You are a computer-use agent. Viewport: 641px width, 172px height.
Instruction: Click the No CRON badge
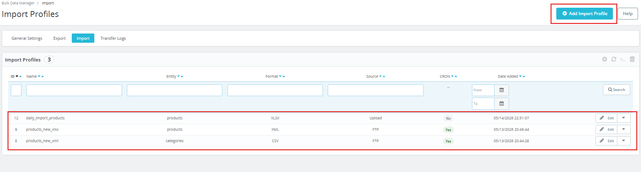[448, 119]
